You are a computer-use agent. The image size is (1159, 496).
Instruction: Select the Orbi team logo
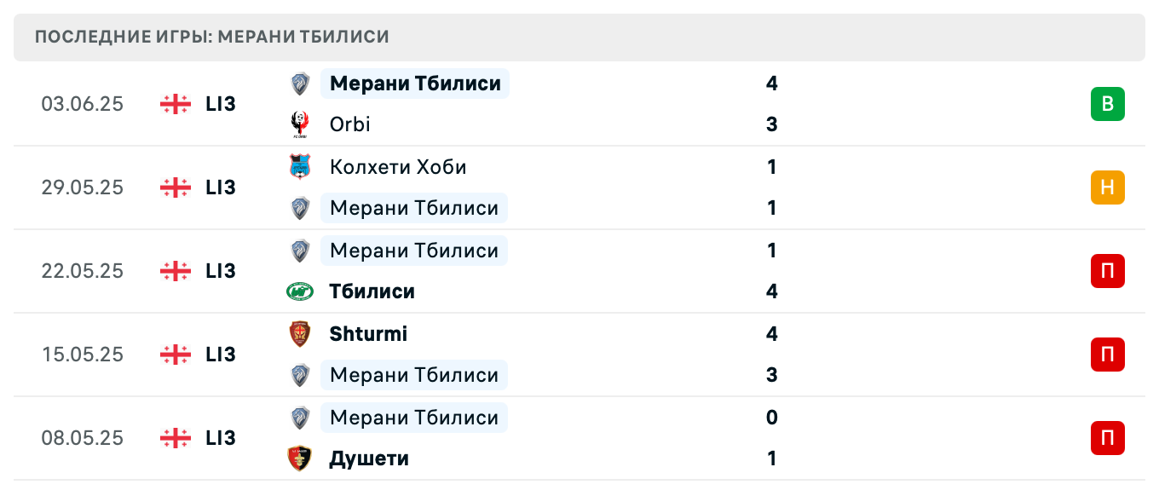coord(299,124)
